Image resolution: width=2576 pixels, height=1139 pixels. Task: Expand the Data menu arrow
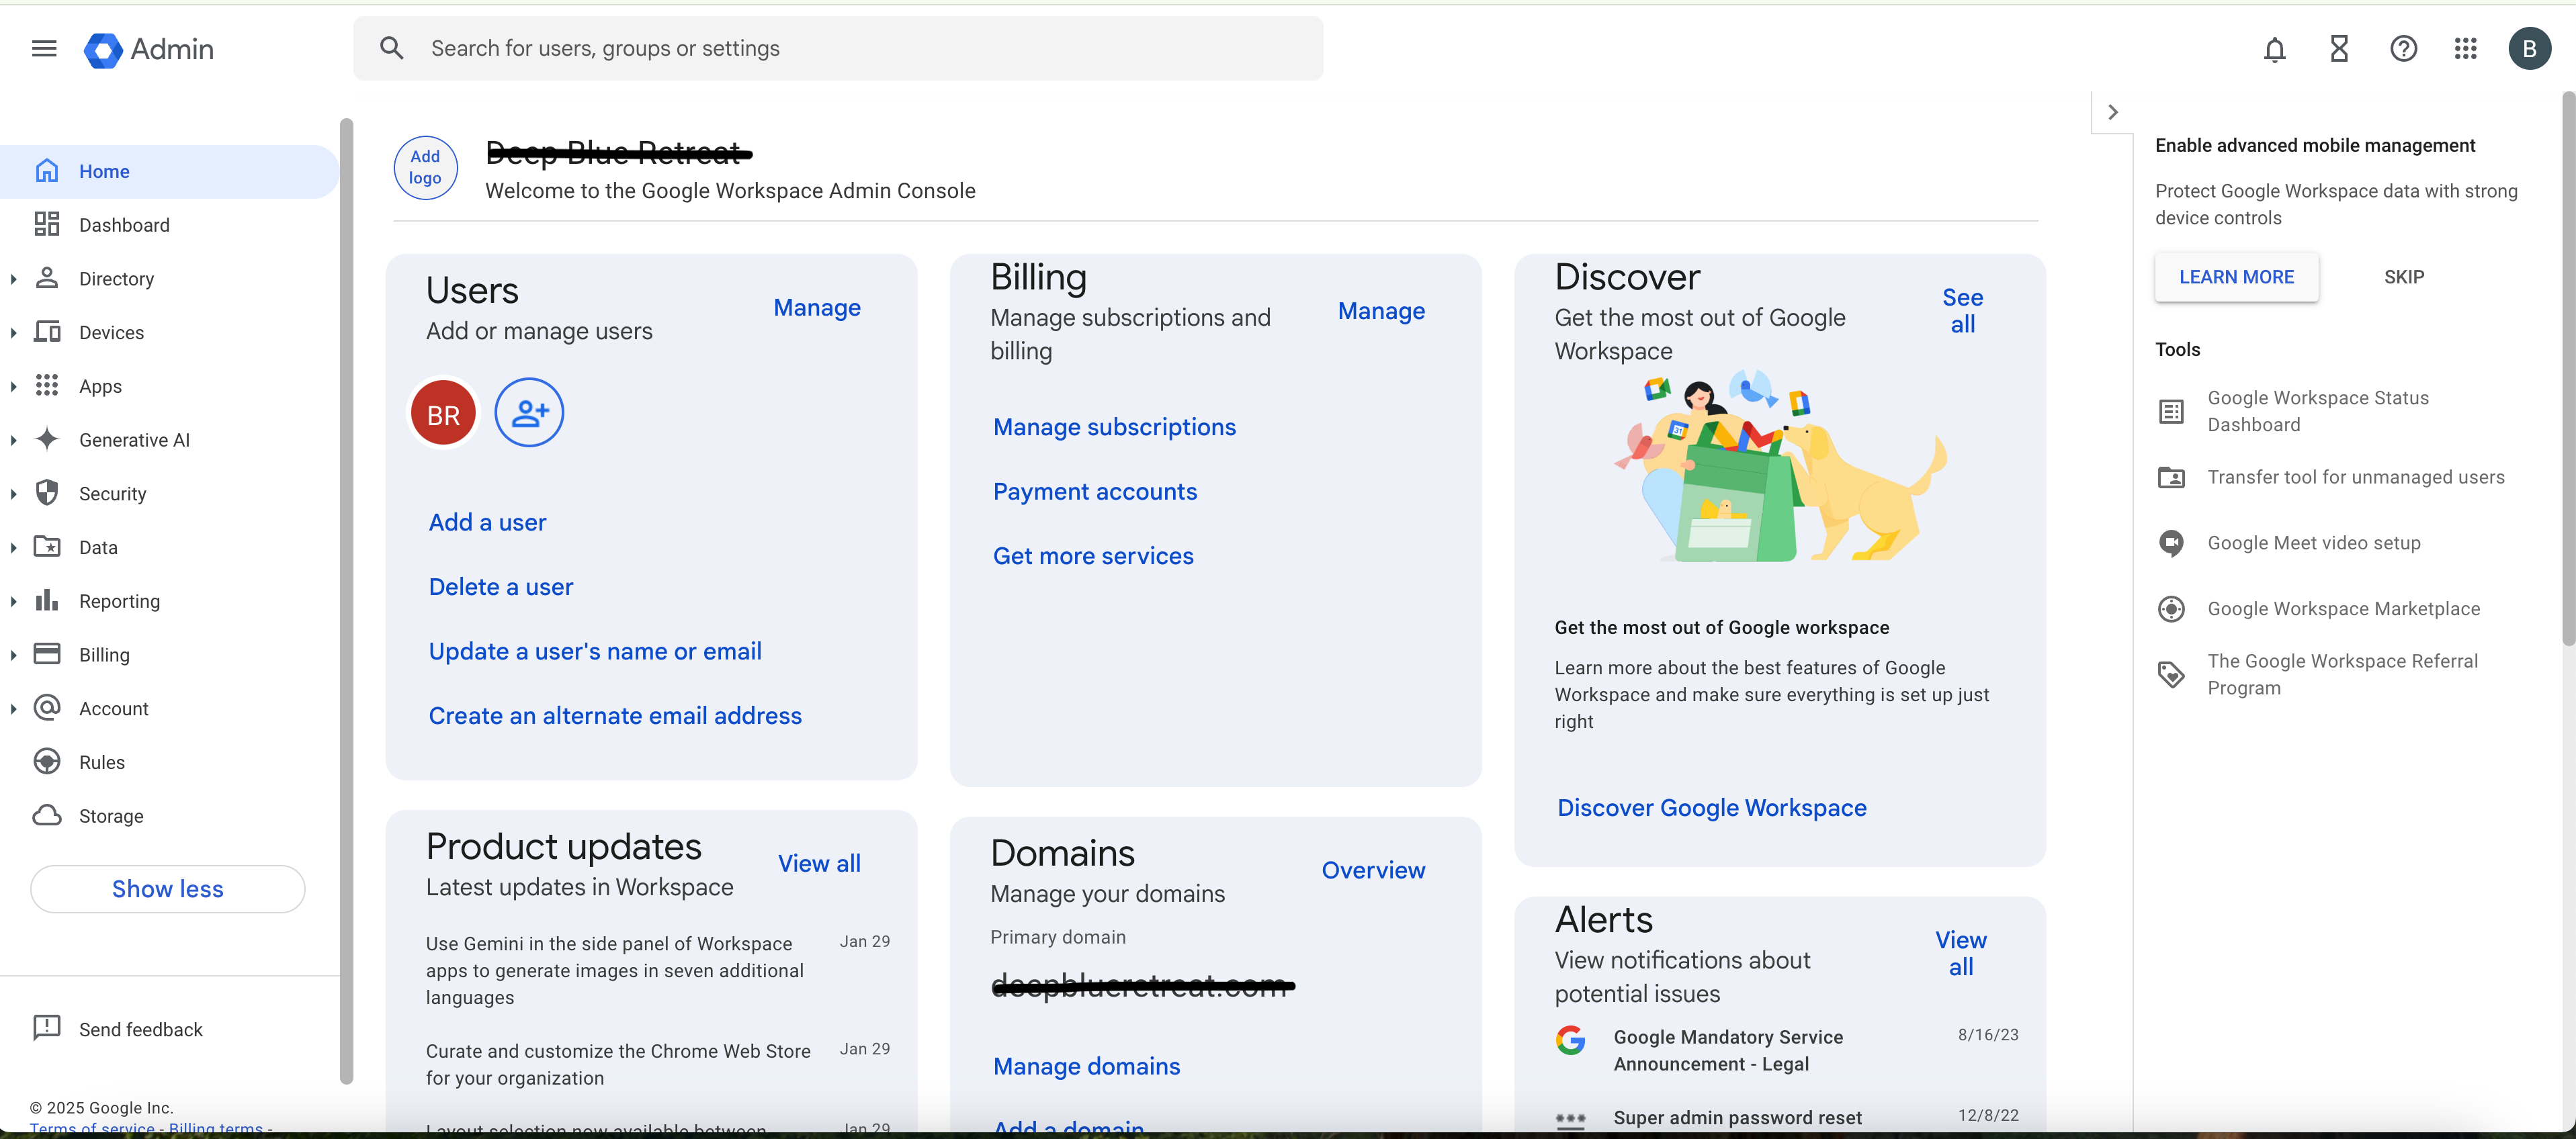coord(13,547)
